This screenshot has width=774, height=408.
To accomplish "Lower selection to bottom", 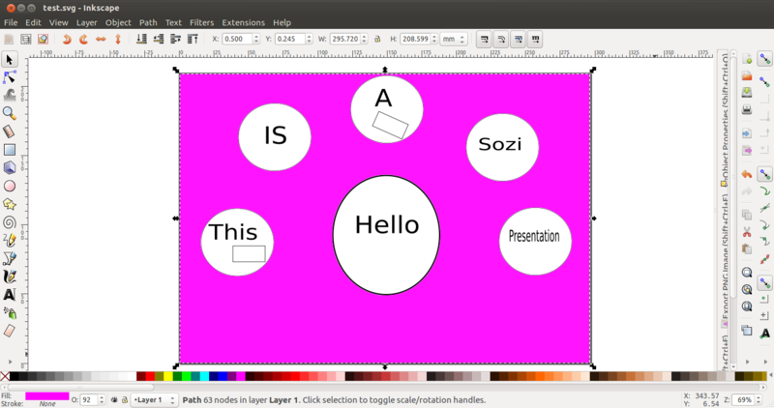I will pyautogui.click(x=141, y=39).
